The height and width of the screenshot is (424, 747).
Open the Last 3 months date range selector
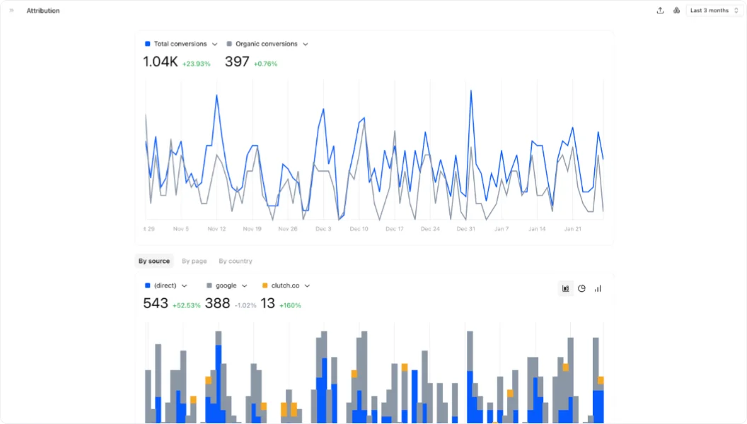click(713, 10)
